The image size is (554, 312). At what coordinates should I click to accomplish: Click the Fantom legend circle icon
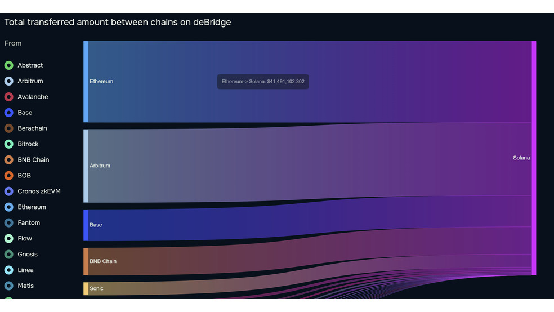coord(9,222)
